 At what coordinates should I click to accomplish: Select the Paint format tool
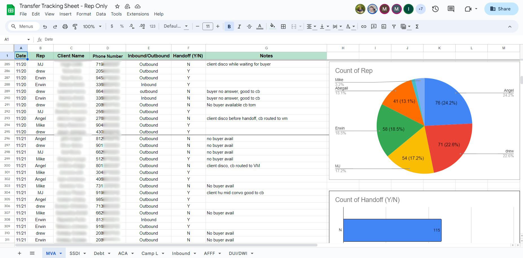coord(75,26)
